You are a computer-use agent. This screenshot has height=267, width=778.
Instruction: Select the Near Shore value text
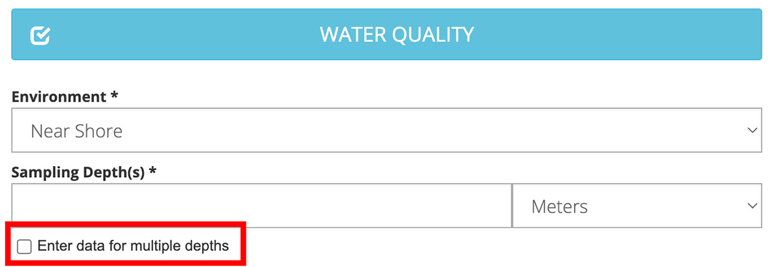[77, 131]
